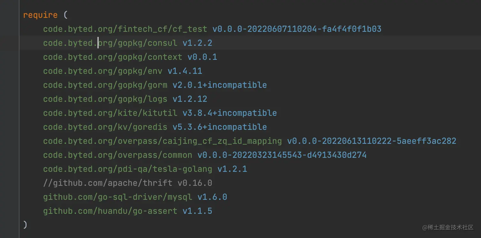Click the commented-out apache/thrift line
The height and width of the screenshot is (238, 481).
tap(127, 183)
